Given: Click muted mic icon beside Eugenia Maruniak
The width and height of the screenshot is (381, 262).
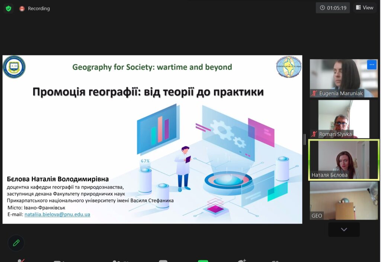Looking at the screenshot, I should click(x=314, y=93).
